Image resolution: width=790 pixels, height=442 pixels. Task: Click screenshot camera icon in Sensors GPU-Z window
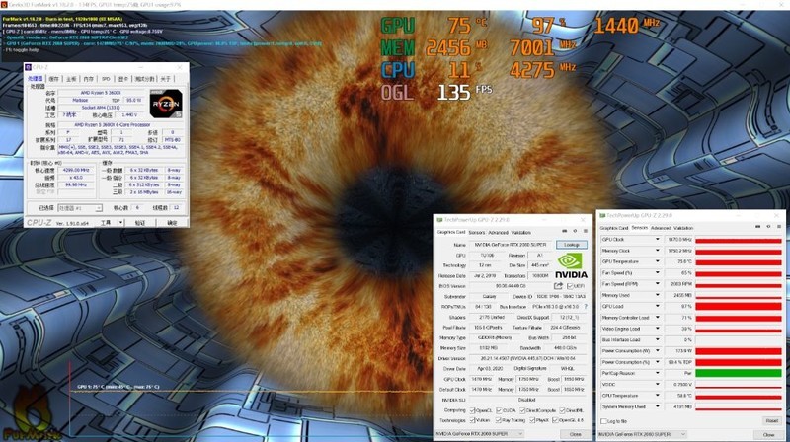[757, 227]
